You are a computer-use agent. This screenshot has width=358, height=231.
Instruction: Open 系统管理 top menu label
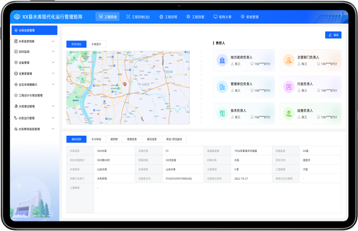click(x=253, y=17)
